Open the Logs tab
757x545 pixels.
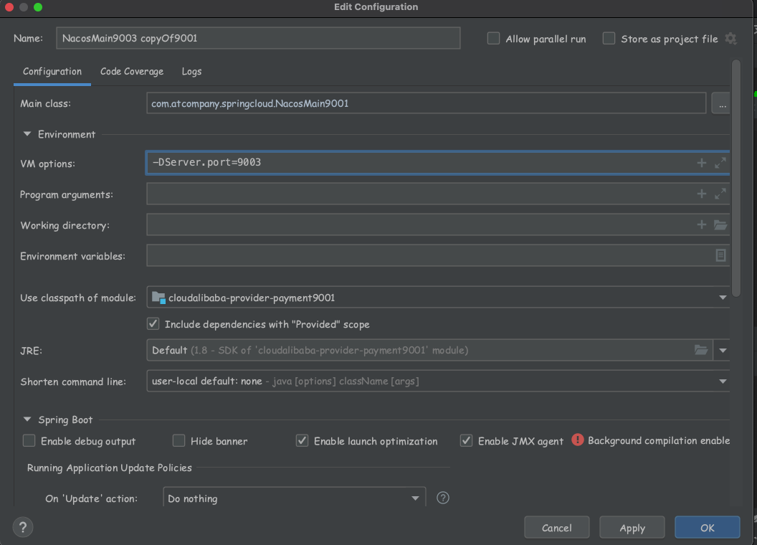click(191, 72)
